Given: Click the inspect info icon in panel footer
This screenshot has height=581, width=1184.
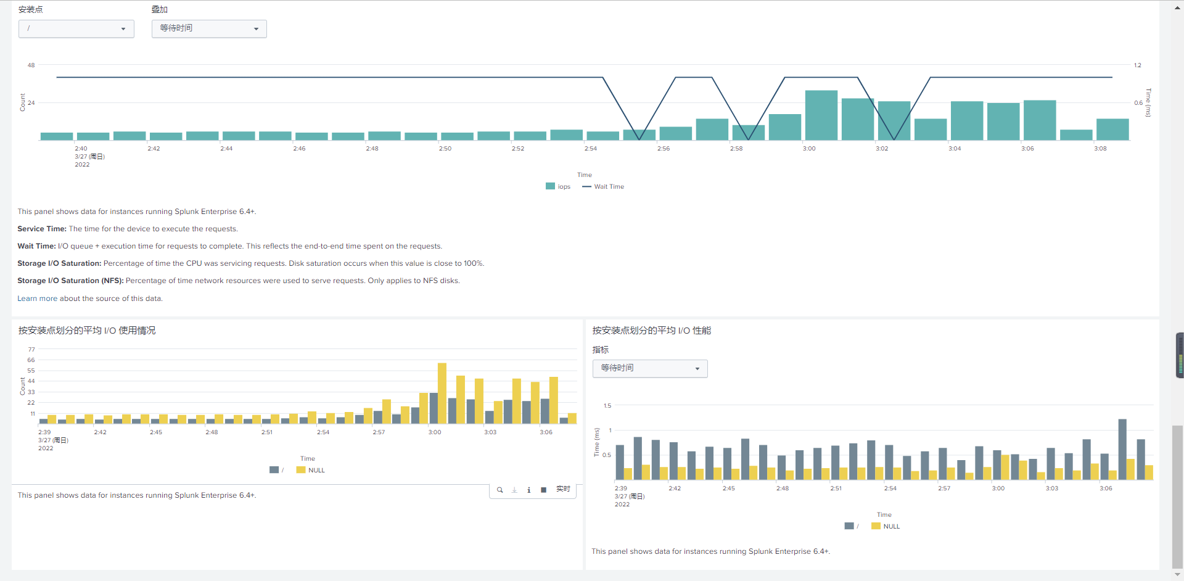Looking at the screenshot, I should (x=529, y=490).
